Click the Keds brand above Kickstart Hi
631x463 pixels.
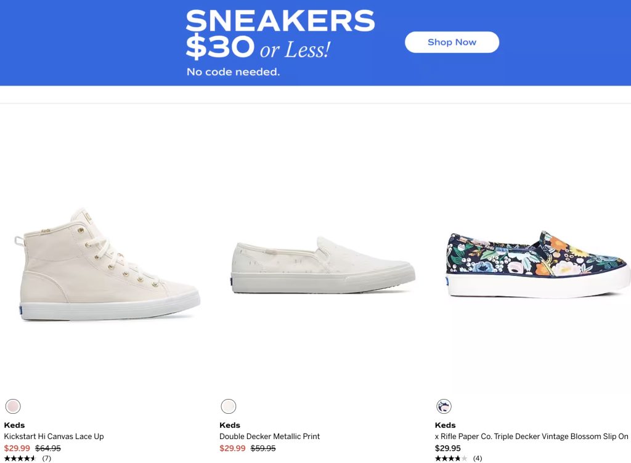pos(14,425)
